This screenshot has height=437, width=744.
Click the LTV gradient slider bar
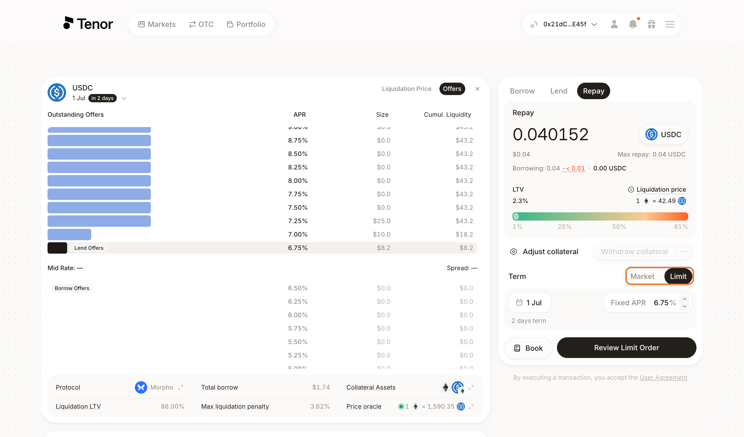[600, 216]
